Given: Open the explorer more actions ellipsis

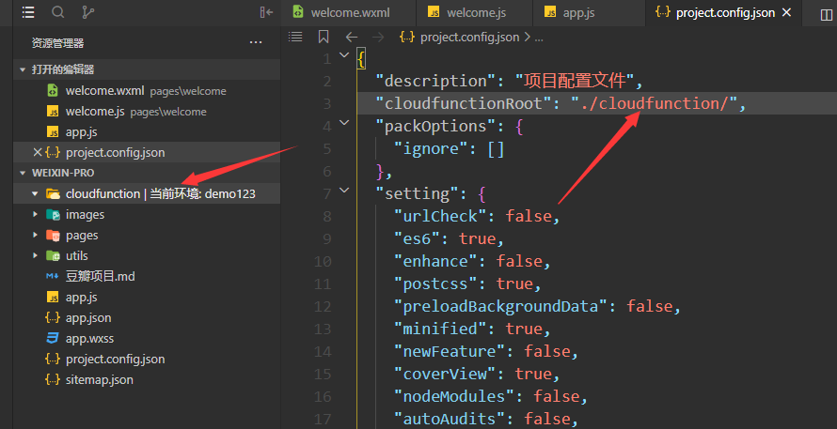Looking at the screenshot, I should pos(256,42).
